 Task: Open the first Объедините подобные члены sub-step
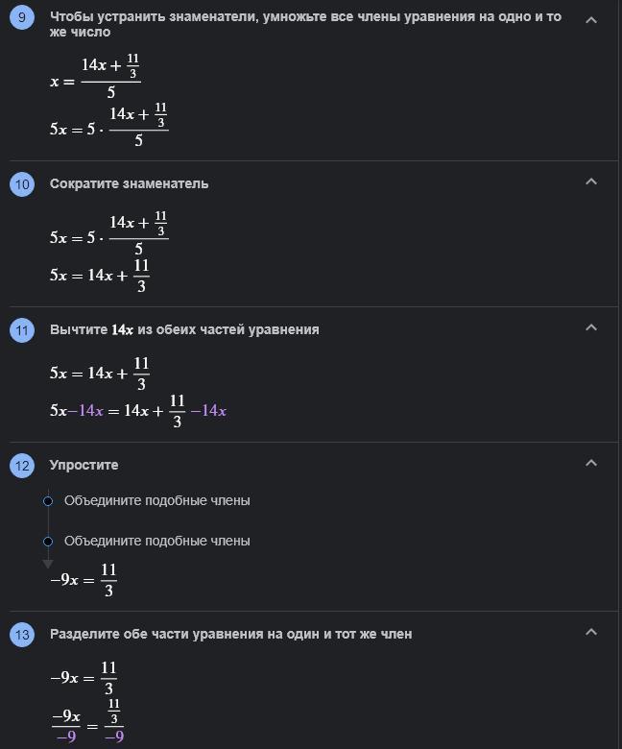(156, 500)
